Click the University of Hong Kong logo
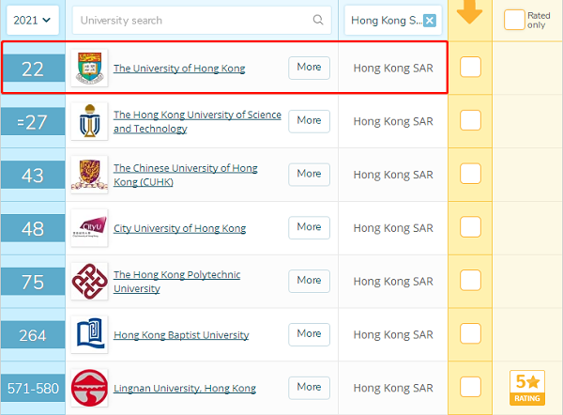Image resolution: width=563 pixels, height=415 pixels. point(89,68)
